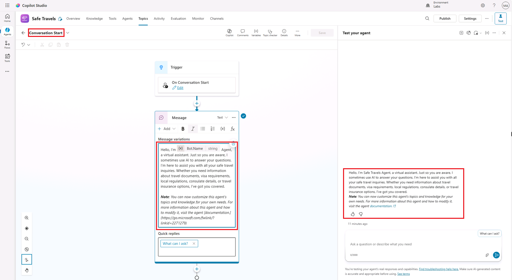Show more options in the left sidebar
This screenshot has height=280, width=512.
[7, 71]
